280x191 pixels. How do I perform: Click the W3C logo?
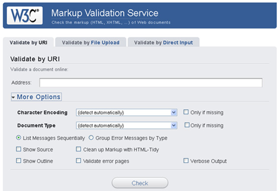25,15
